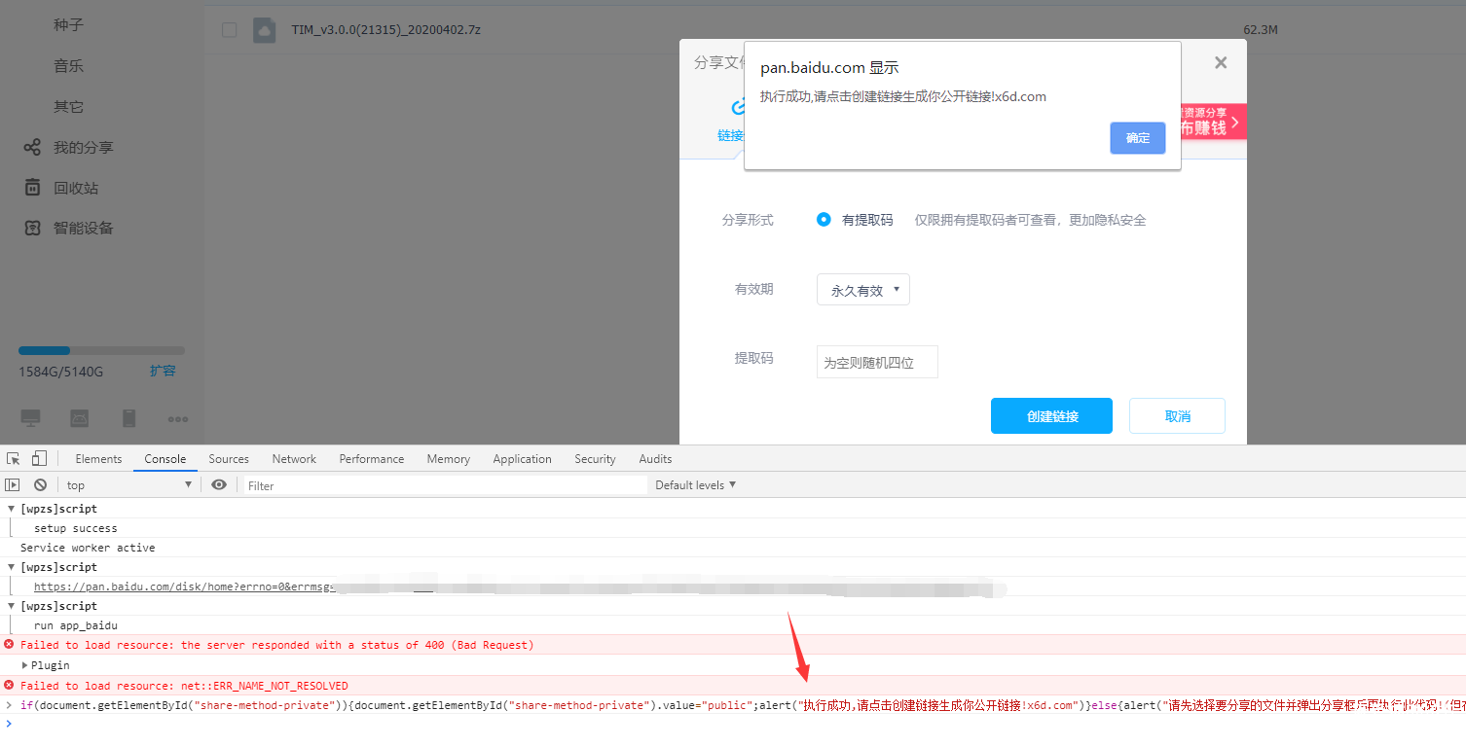Click the clear console icon
The height and width of the screenshot is (747, 1466).
(40, 484)
